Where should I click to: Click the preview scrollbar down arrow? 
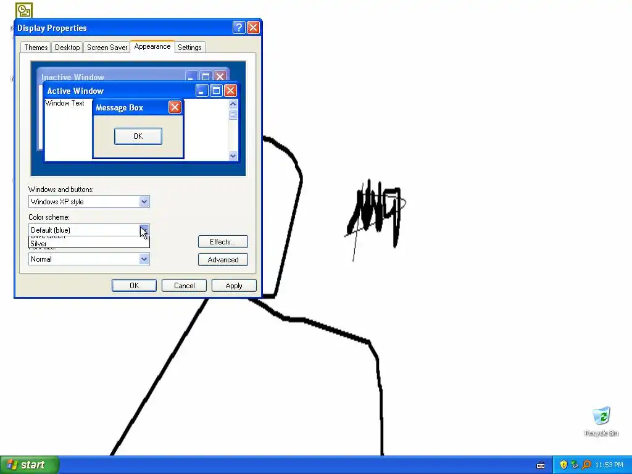[233, 156]
